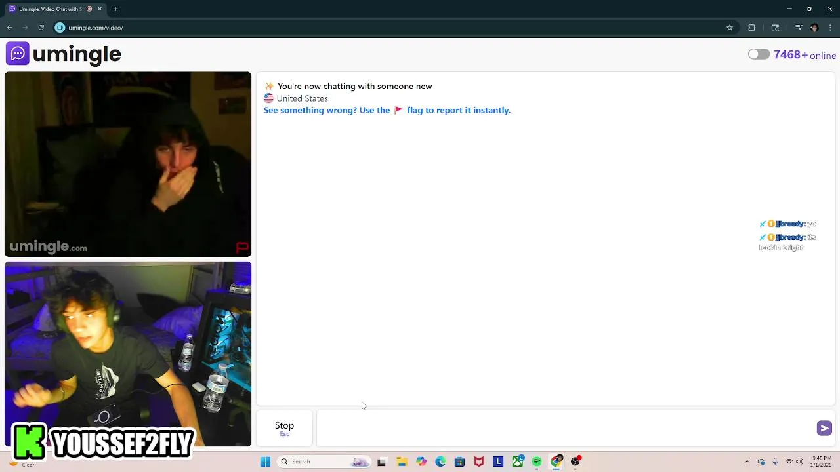The width and height of the screenshot is (840, 472).
Task: Open the Wi-Fi network settings tray icon
Action: click(x=789, y=462)
